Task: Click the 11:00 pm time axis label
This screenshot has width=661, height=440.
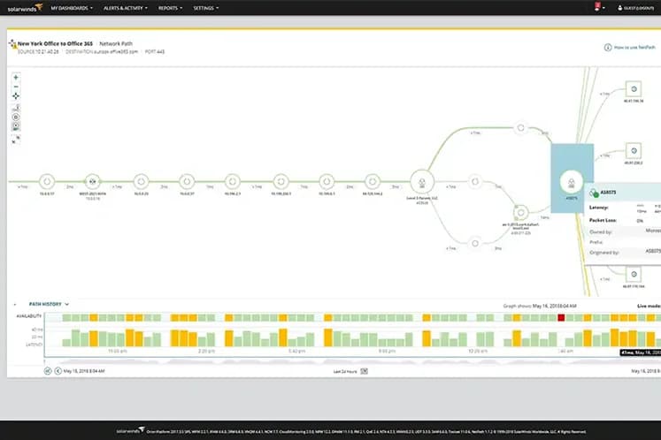Action: click(x=117, y=351)
